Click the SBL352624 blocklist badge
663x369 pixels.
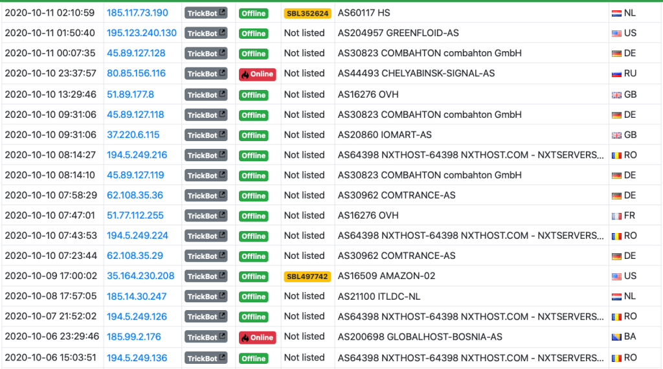click(308, 14)
